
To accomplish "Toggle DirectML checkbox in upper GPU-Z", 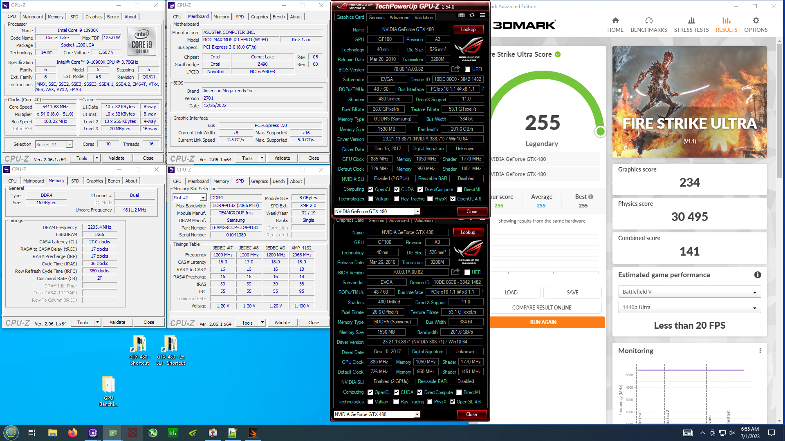I will (460, 189).
